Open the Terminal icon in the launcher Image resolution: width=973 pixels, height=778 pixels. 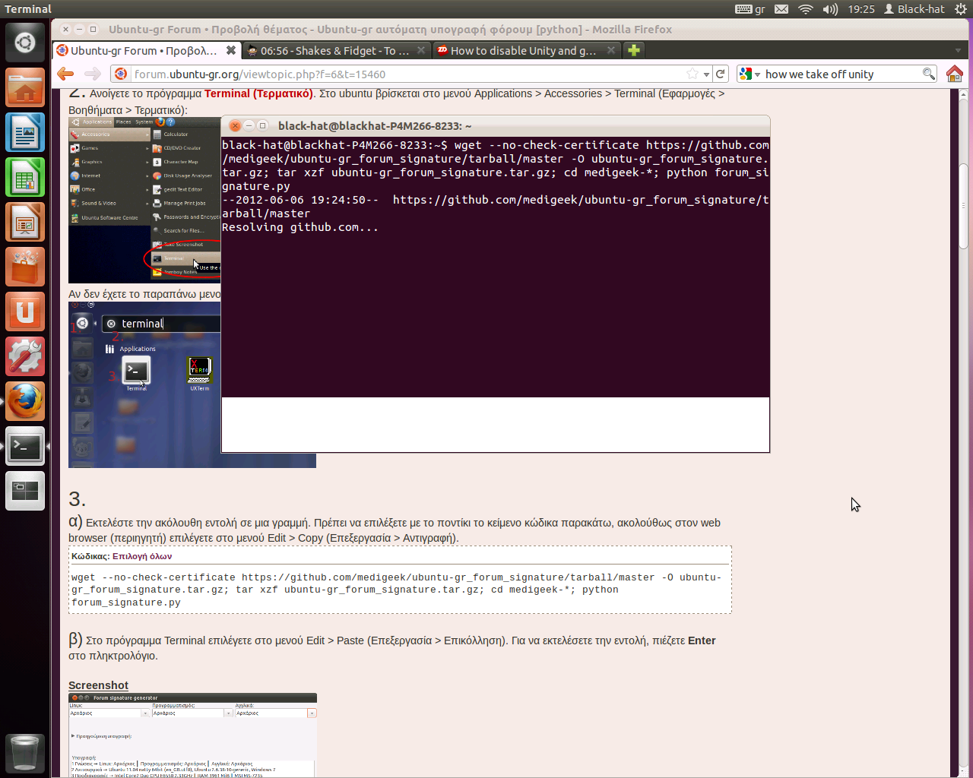coord(25,446)
